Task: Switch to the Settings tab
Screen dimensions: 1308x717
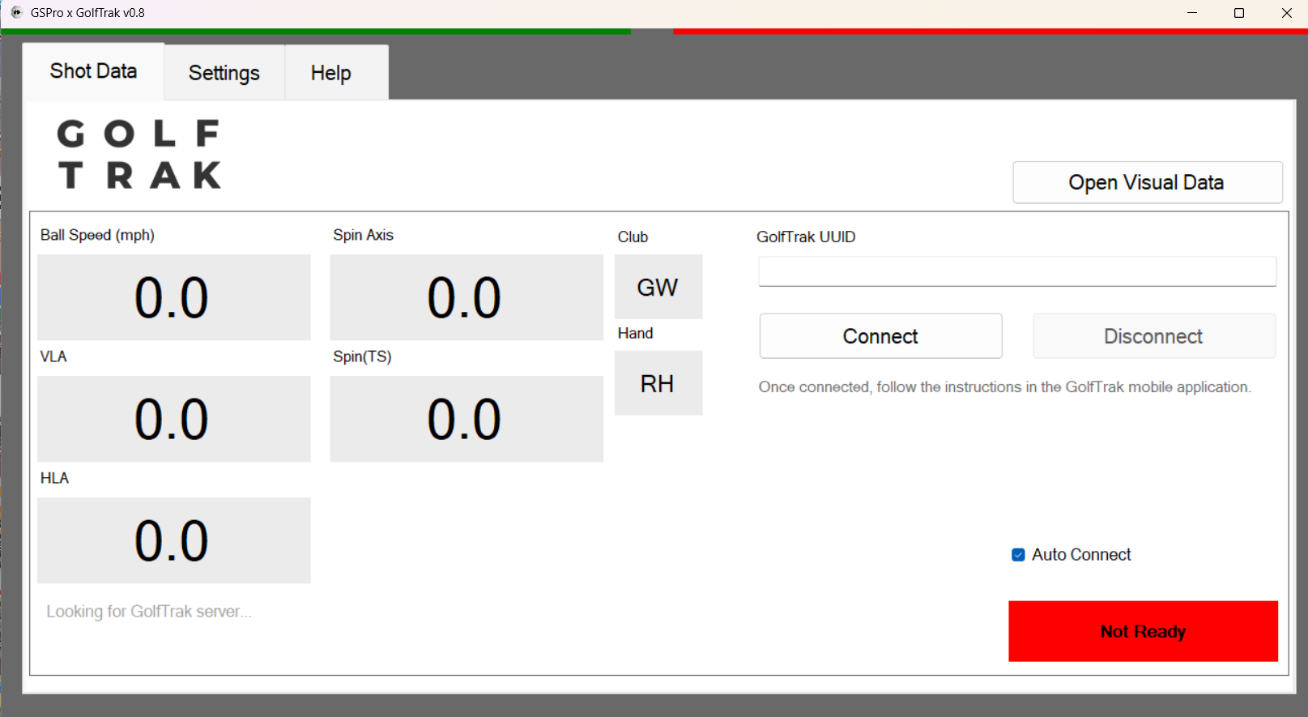Action: click(224, 73)
